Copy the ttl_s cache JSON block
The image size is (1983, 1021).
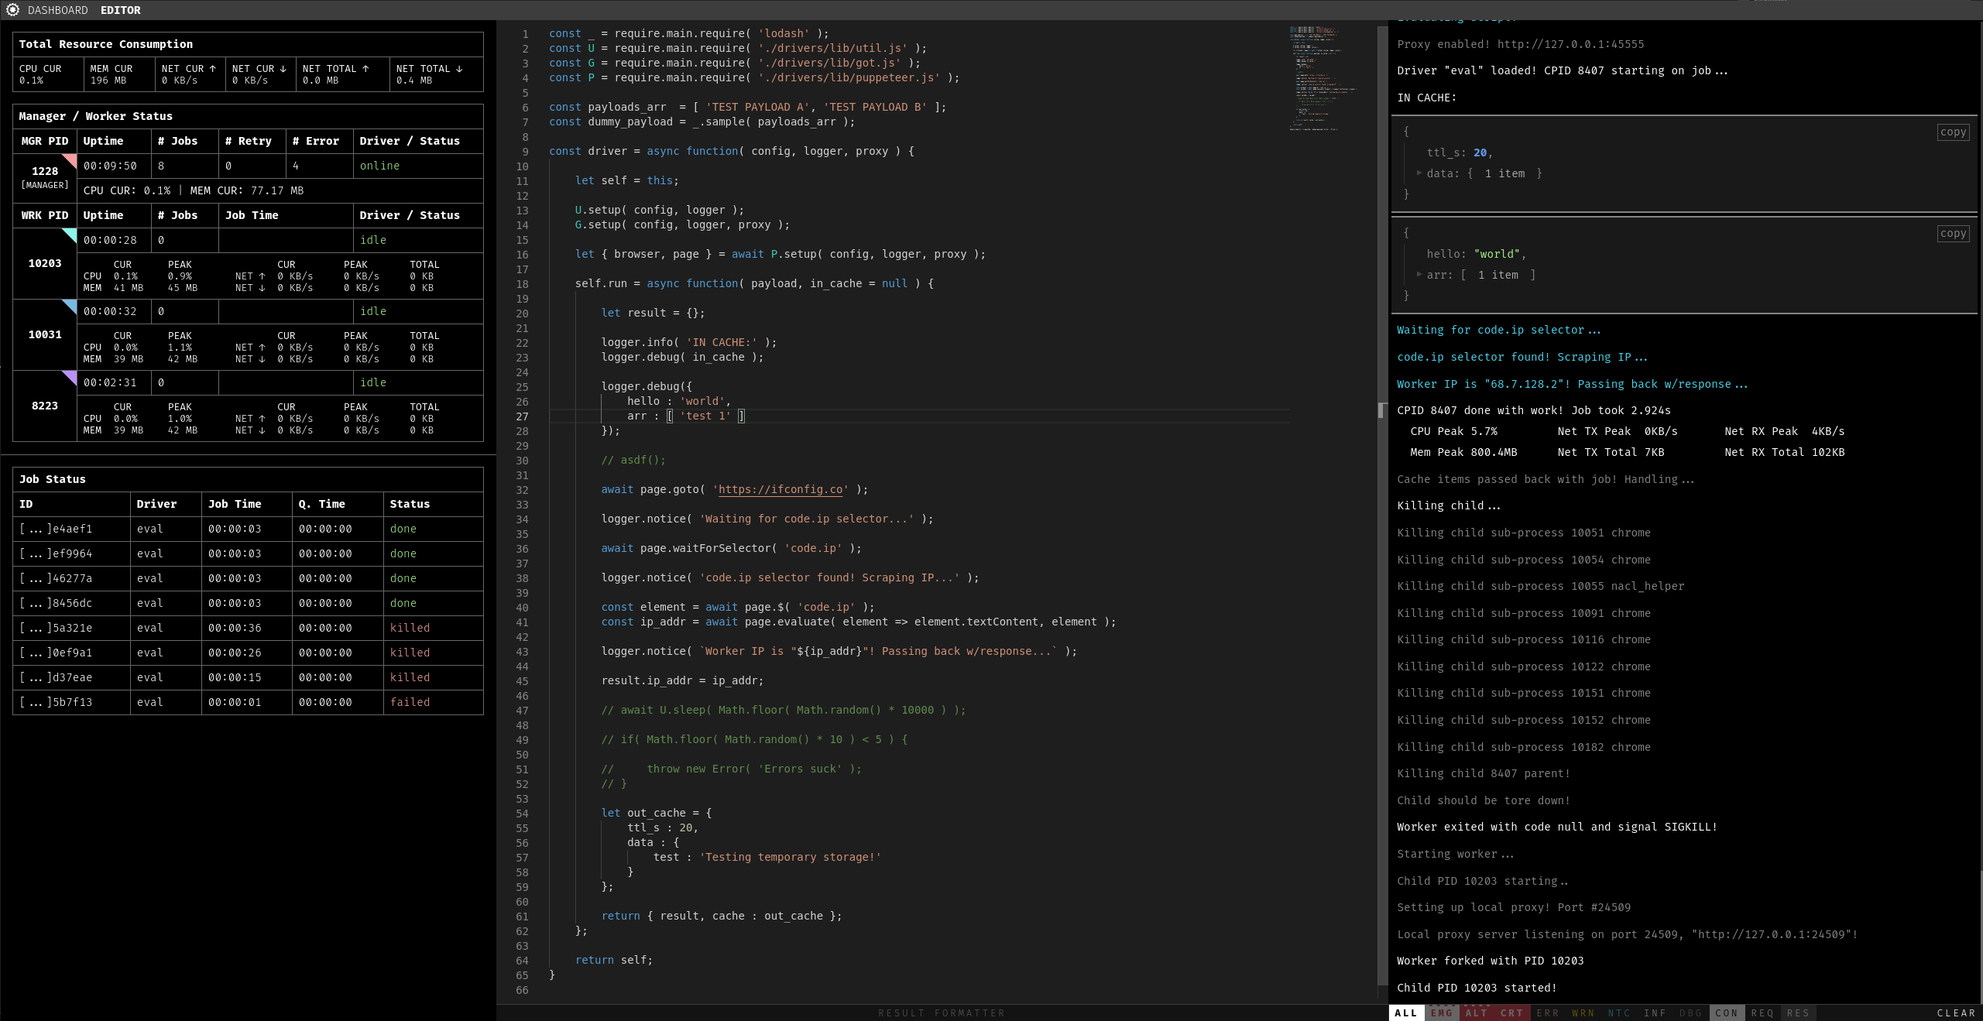1953,132
